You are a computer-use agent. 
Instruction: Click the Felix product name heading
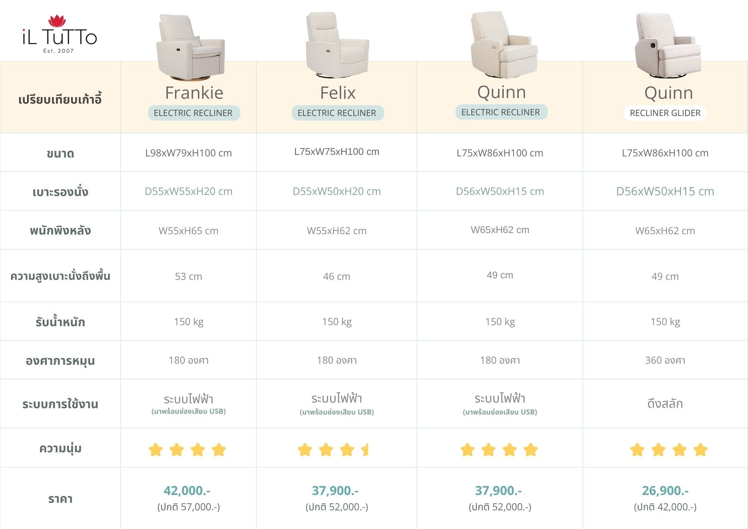[x=338, y=93]
